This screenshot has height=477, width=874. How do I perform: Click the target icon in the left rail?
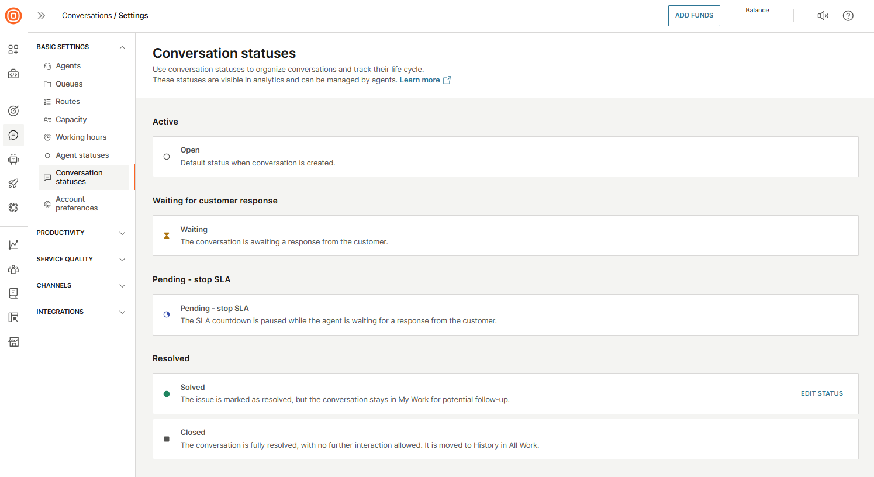pos(13,111)
